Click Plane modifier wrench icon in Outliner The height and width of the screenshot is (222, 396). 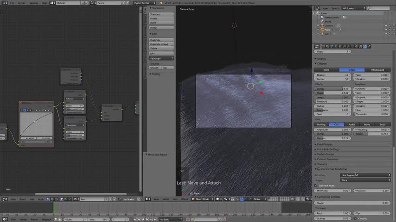(x=340, y=30)
